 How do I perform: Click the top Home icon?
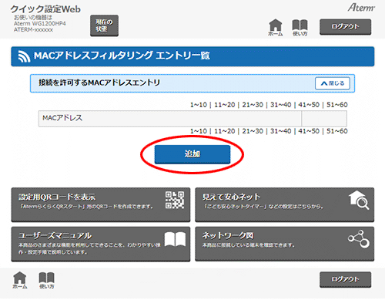tap(276, 28)
